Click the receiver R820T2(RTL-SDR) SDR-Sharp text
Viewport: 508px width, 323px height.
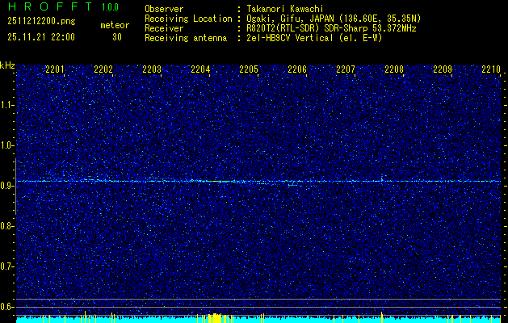pyautogui.click(x=331, y=28)
